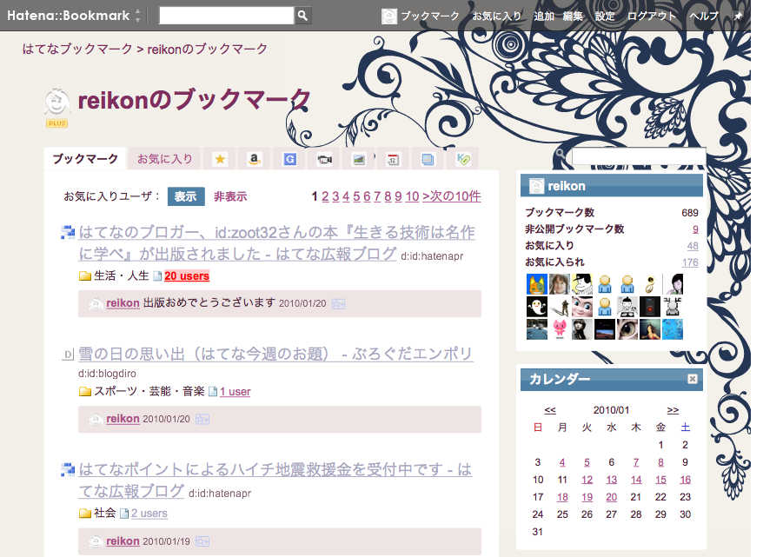Go to previous month in calendar
Viewport: 763px width, 557px height.
550,410
